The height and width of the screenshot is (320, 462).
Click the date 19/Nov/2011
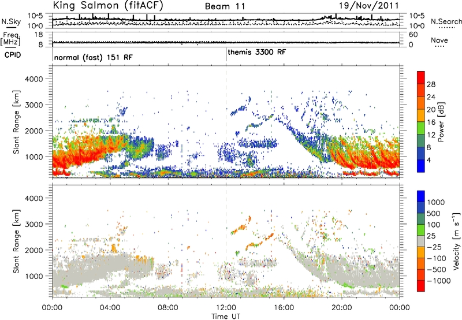(x=368, y=6)
